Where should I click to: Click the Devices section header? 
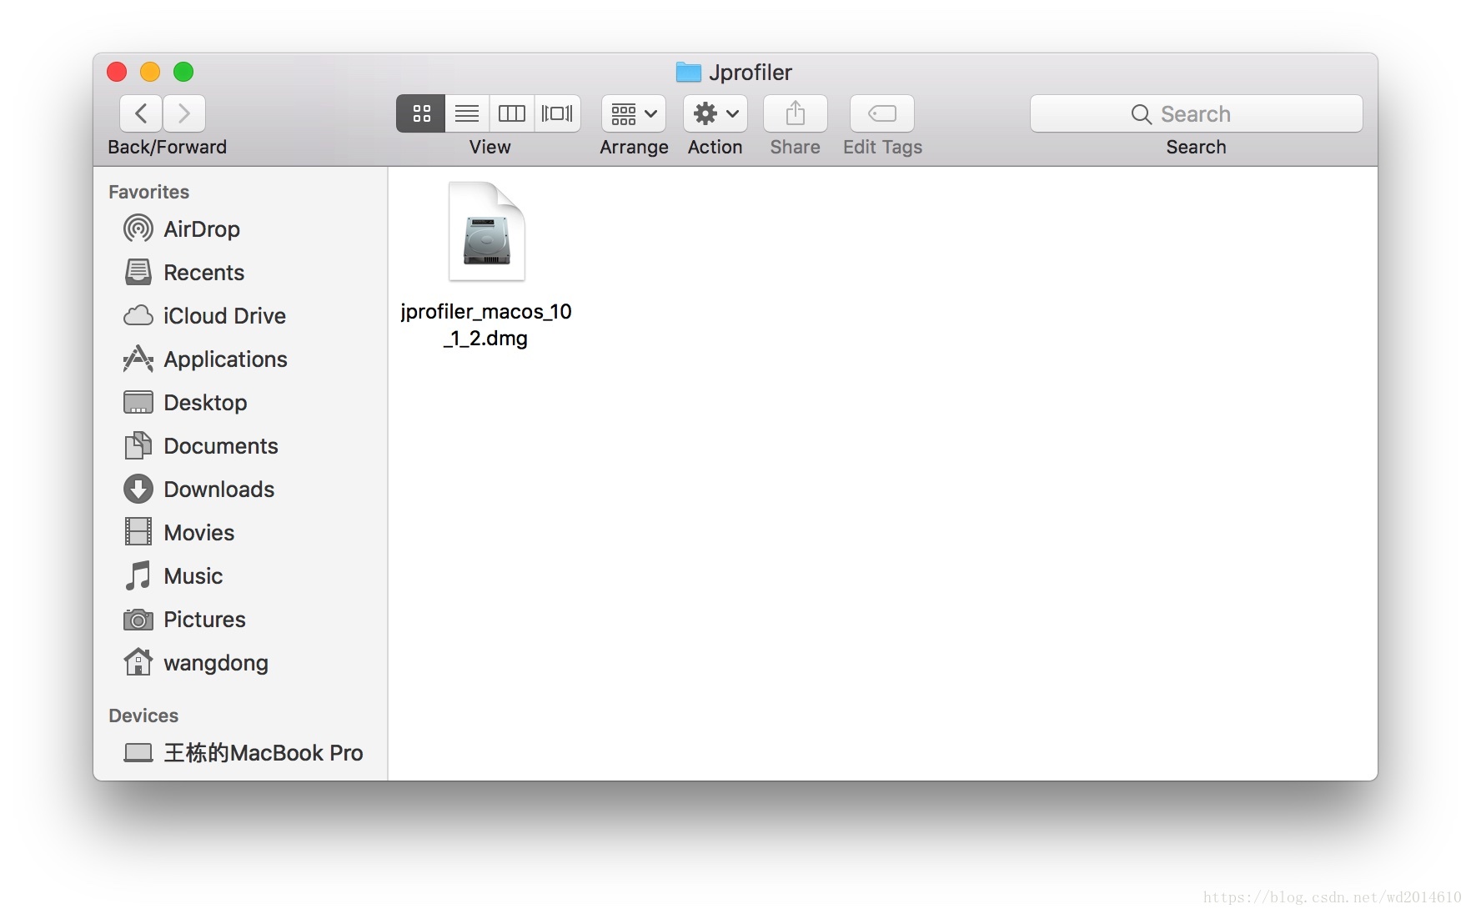point(143,716)
